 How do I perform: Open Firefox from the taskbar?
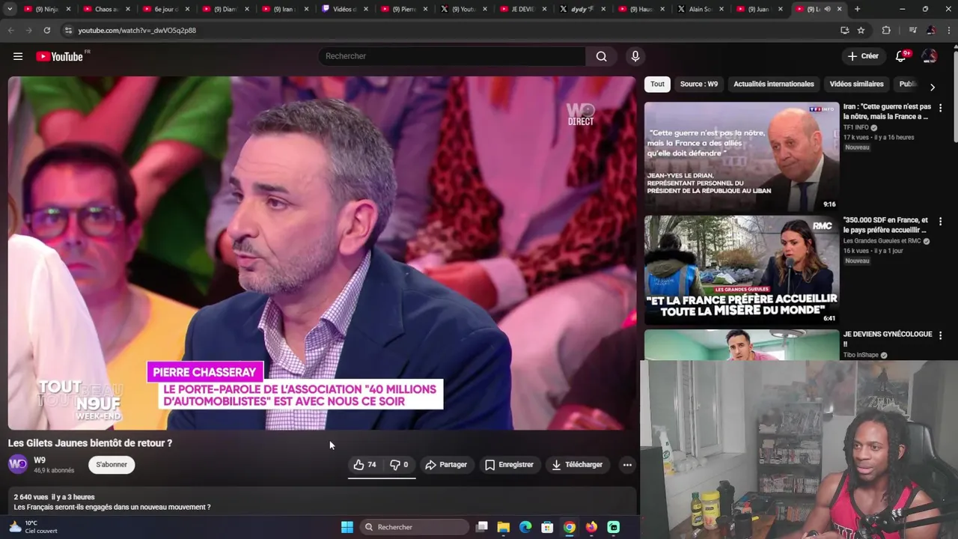click(591, 527)
